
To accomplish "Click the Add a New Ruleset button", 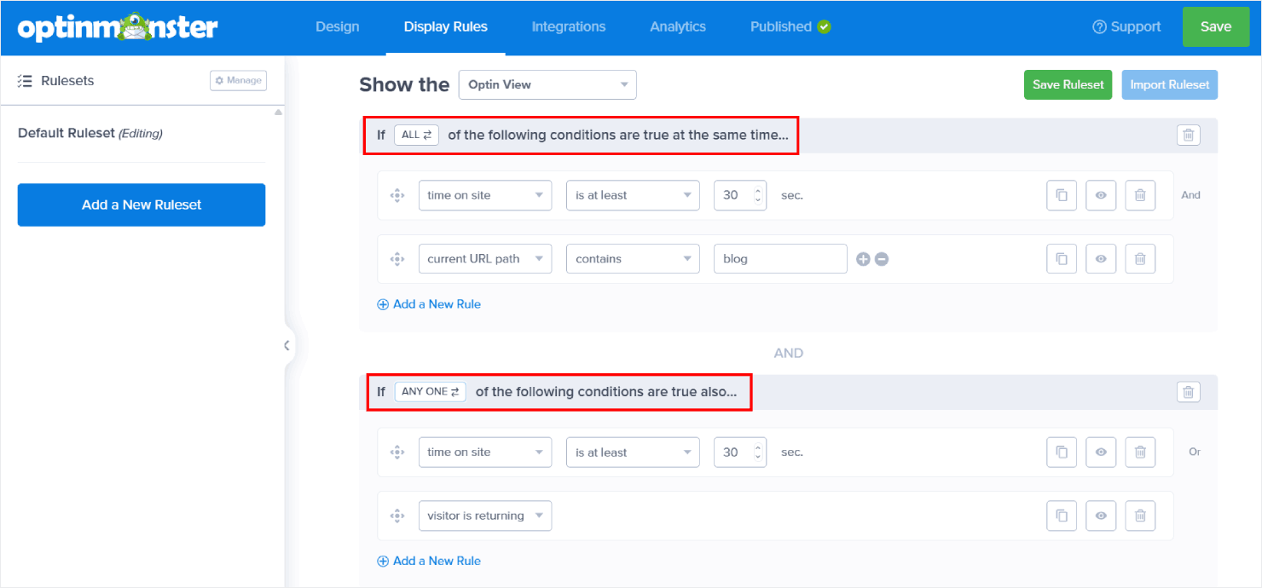I will click(x=142, y=205).
